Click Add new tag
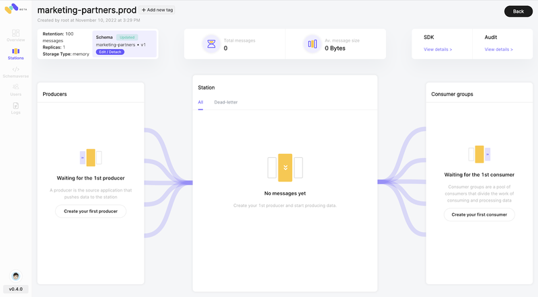The height and width of the screenshot is (297, 538). (157, 10)
